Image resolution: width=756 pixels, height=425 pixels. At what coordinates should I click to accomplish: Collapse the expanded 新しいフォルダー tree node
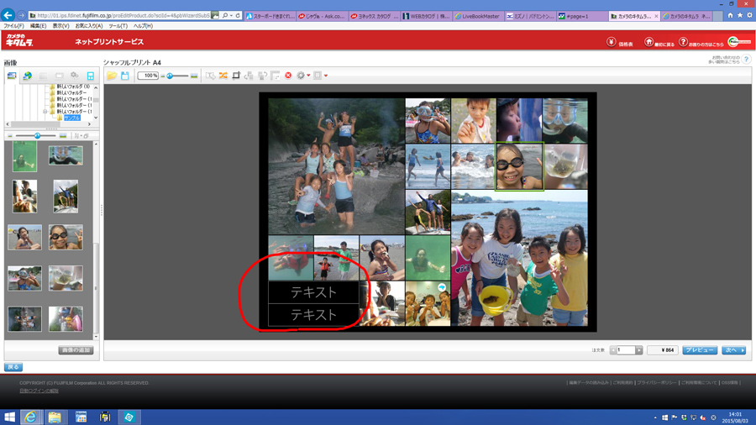pos(45,111)
